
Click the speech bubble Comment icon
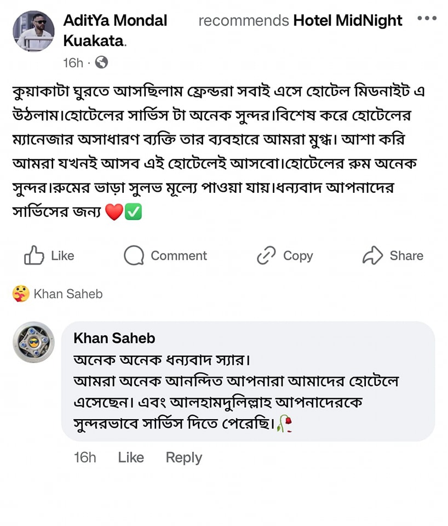tap(134, 256)
